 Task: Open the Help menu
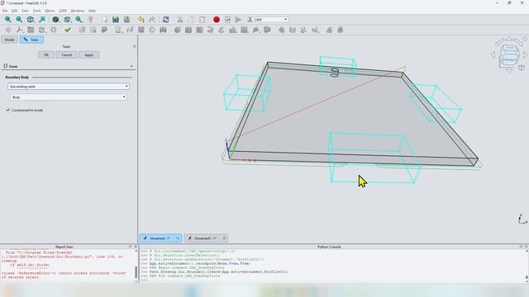click(x=92, y=11)
